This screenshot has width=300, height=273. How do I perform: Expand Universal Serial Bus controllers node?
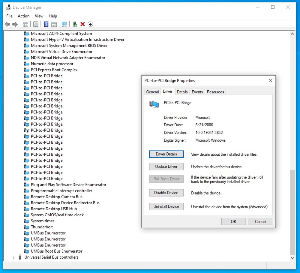pos(13,257)
